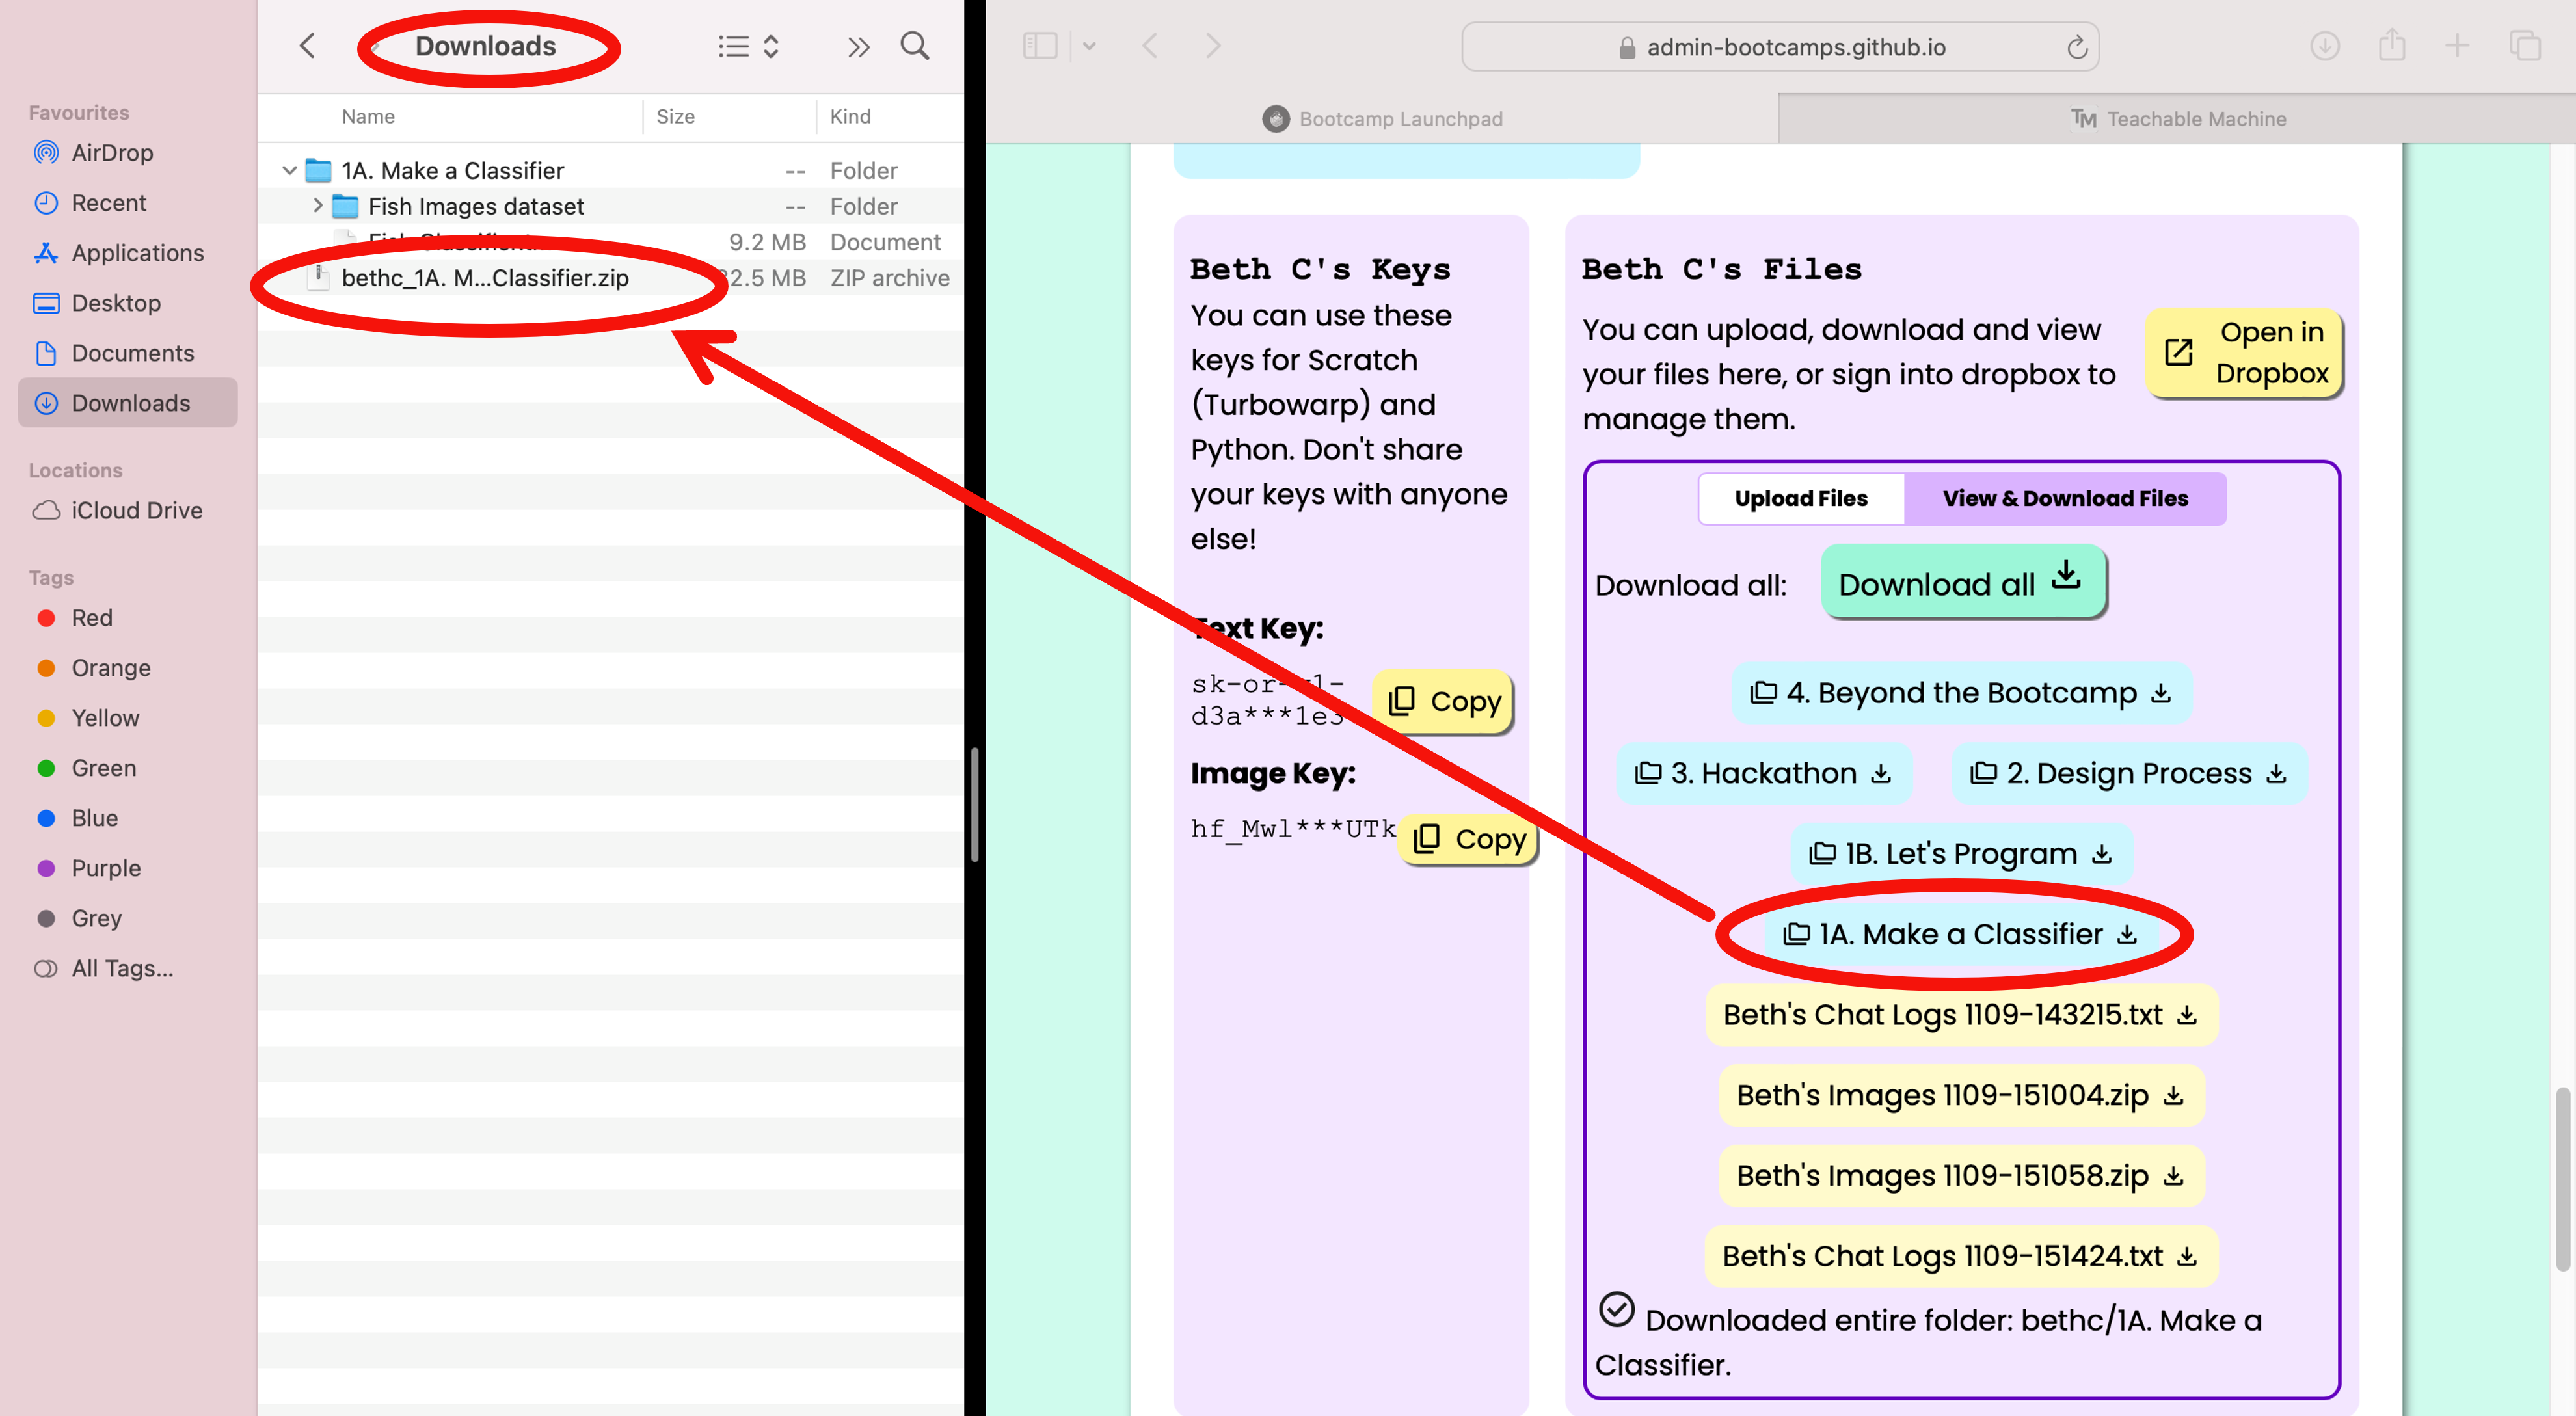Download 1B. Let's Program folder

click(1961, 854)
